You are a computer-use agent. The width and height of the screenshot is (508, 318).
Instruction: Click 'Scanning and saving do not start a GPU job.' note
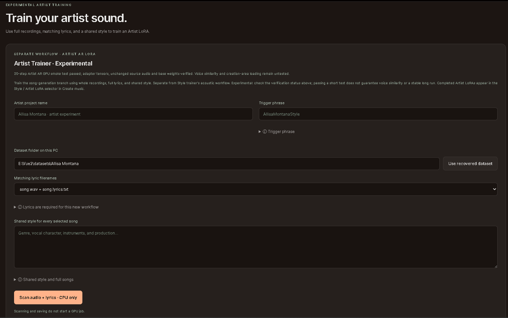[x=49, y=311]
